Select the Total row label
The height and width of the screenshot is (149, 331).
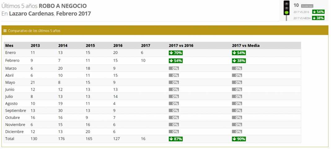tap(9, 139)
